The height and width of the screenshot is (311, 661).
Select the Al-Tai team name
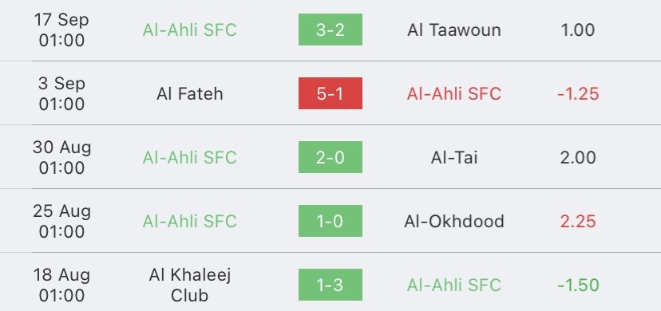point(454,157)
